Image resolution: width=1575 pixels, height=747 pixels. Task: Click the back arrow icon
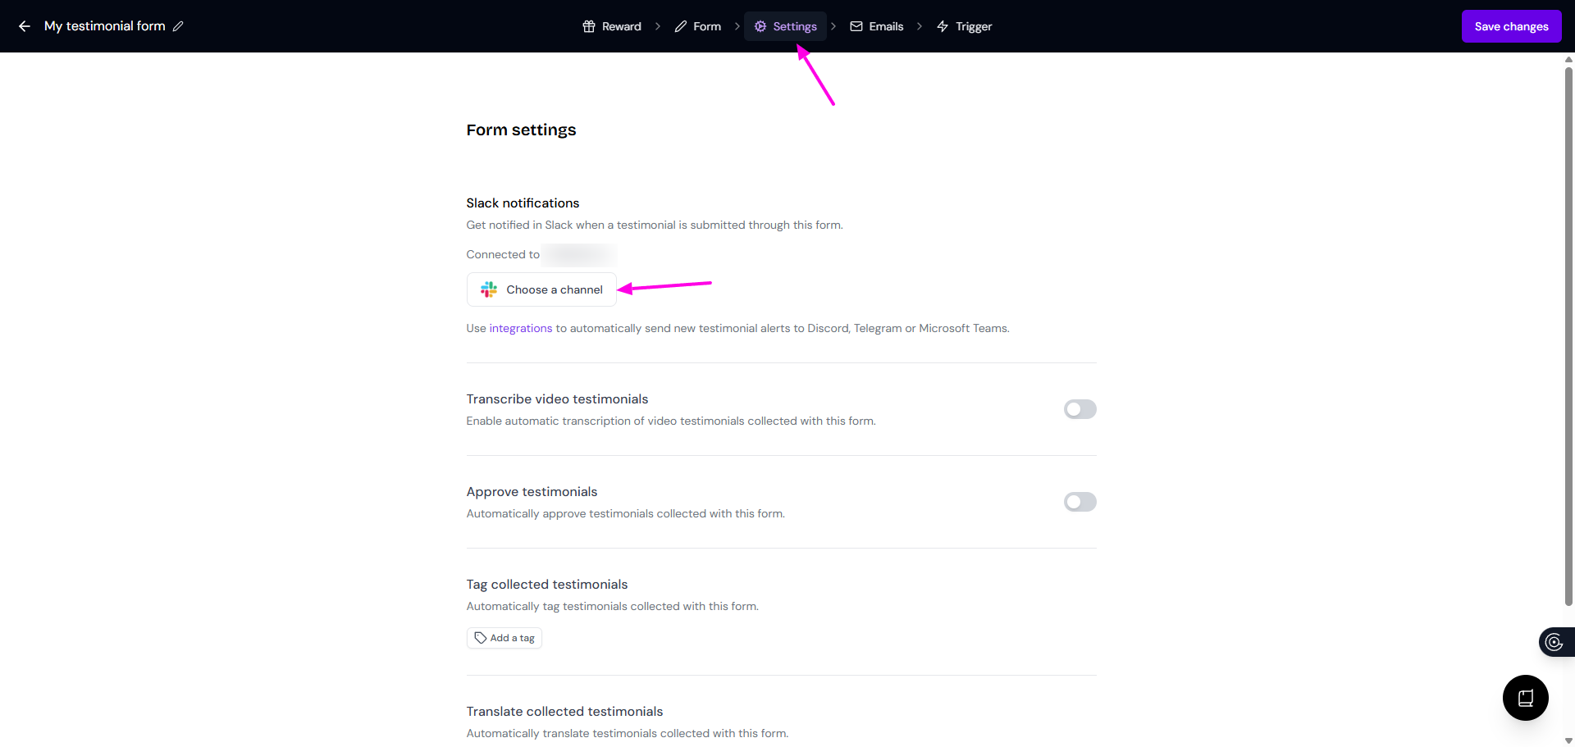pyautogui.click(x=25, y=26)
